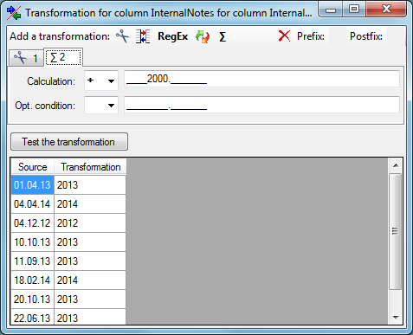413x335 pixels.
Task: Add a RegEx transformation
Action: click(172, 36)
